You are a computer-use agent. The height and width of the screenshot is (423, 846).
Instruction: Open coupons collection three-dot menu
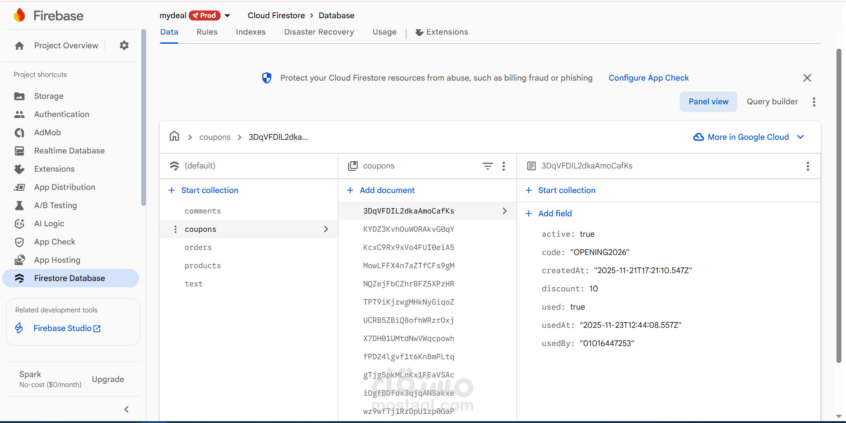[x=504, y=166]
